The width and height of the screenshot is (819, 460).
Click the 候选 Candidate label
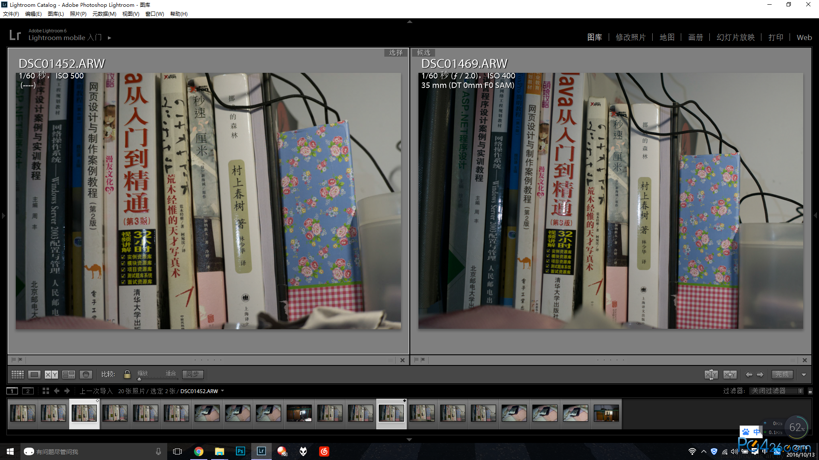click(424, 52)
